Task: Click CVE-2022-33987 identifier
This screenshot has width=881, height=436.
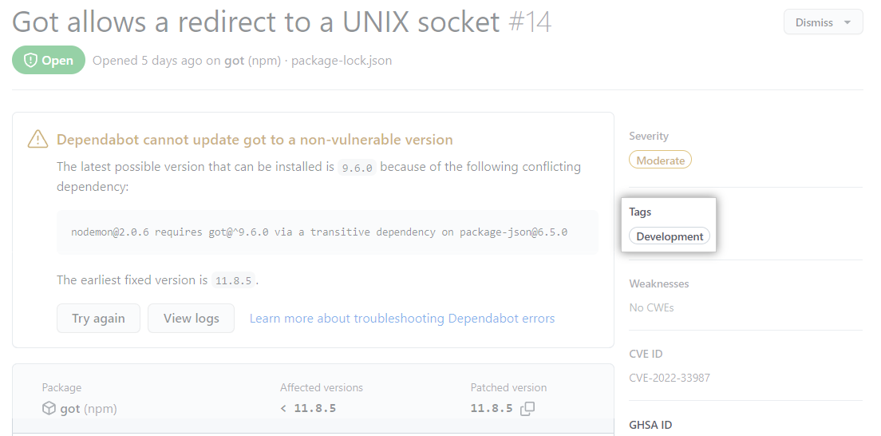Action: (x=670, y=378)
